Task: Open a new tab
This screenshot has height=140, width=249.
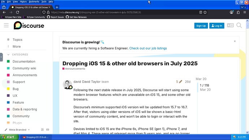Action: point(57,7)
